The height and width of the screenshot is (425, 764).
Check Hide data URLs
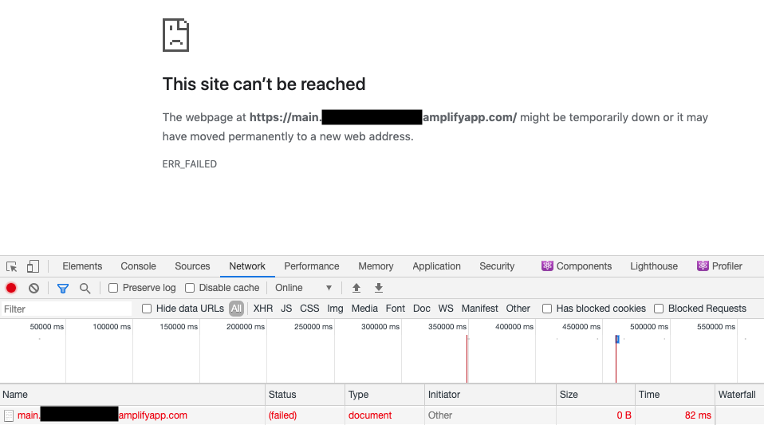pyautogui.click(x=147, y=309)
